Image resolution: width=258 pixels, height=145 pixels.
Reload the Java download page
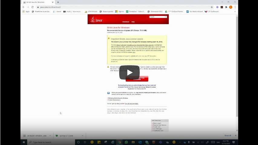point(32,7)
